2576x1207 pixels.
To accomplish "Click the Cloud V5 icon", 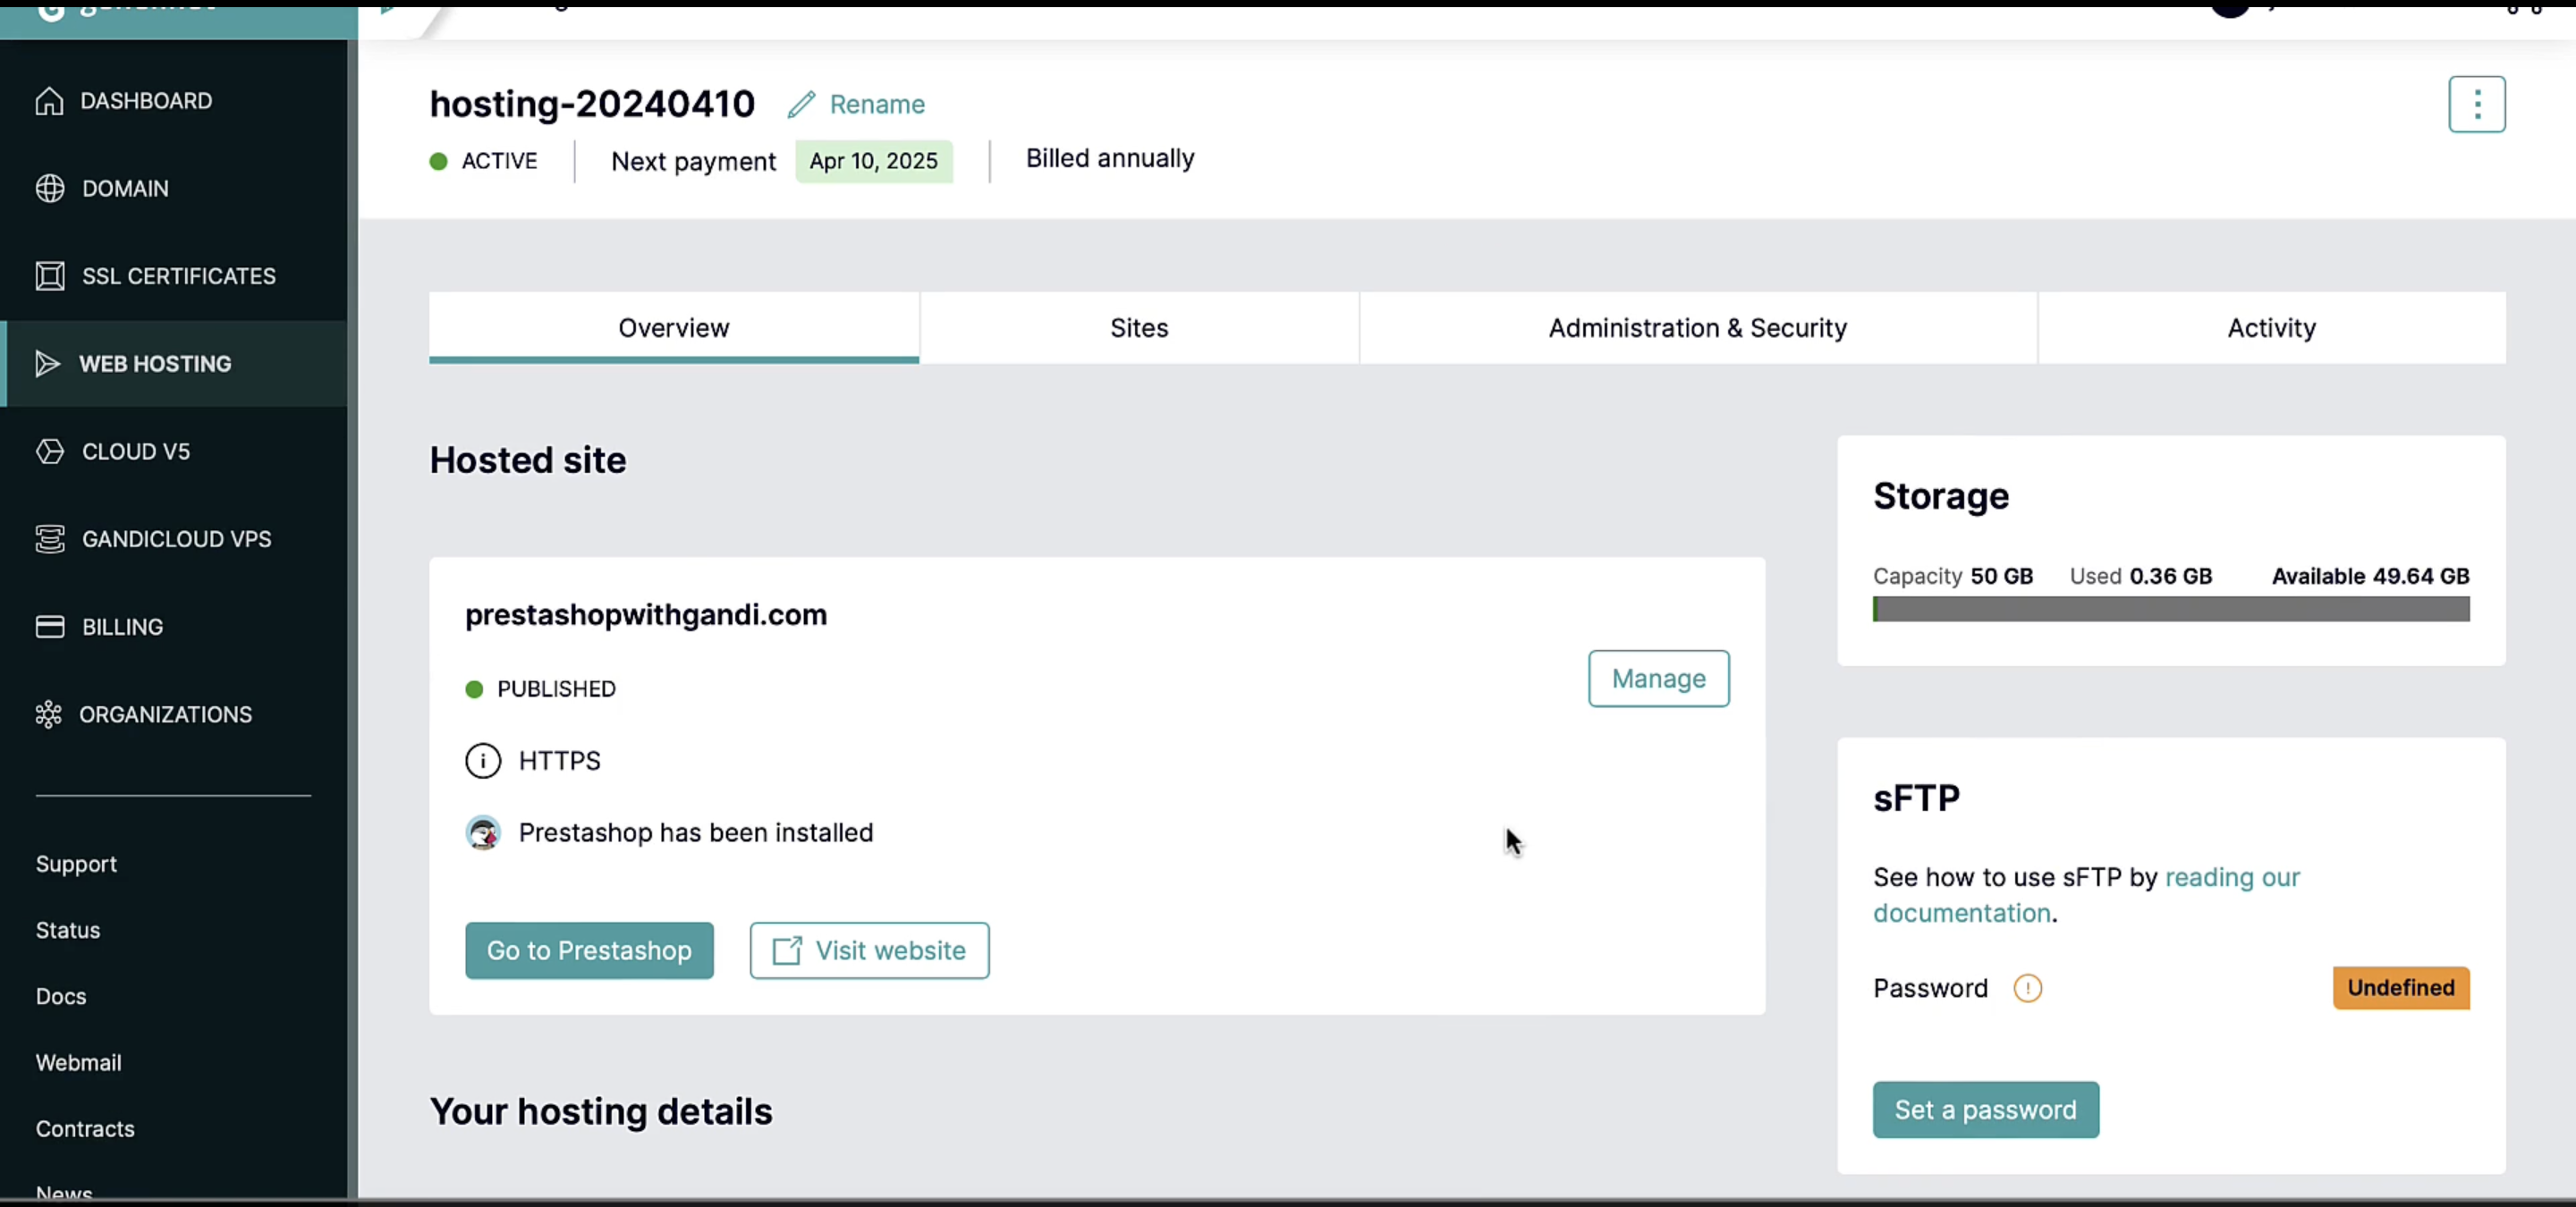I will (50, 452).
